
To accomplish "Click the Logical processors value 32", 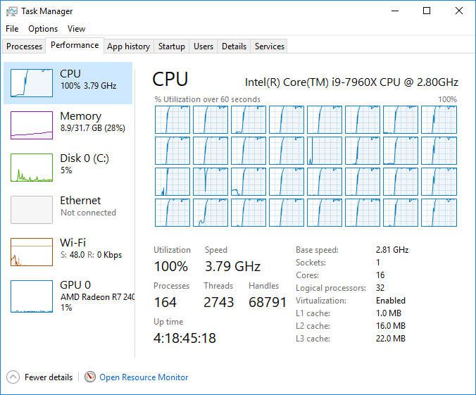I will (x=380, y=288).
